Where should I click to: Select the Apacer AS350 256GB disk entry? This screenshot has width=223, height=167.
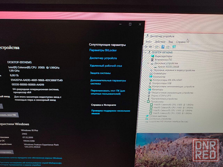click(x=168, y=67)
